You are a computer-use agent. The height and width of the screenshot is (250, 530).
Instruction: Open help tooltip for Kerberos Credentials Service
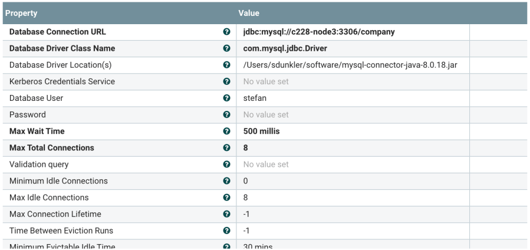pos(227,81)
